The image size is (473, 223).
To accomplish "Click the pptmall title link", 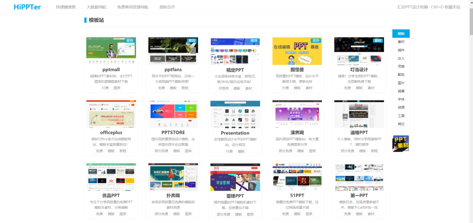I will pyautogui.click(x=111, y=70).
